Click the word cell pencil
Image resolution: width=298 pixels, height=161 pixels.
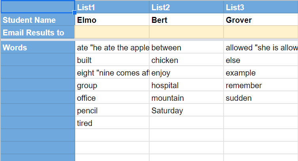tap(112, 111)
